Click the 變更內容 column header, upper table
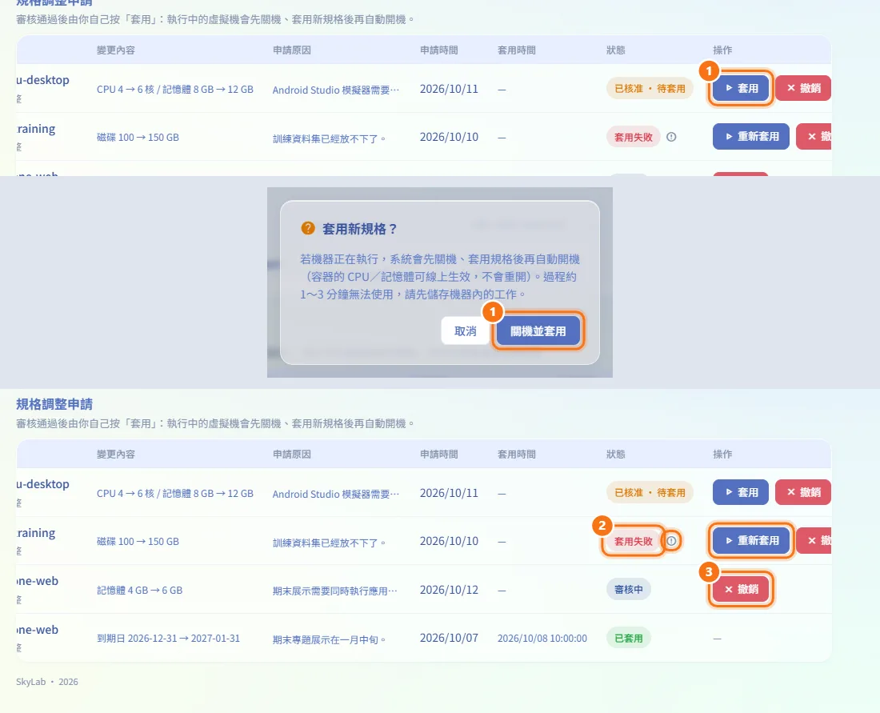This screenshot has width=880, height=713. 116,50
